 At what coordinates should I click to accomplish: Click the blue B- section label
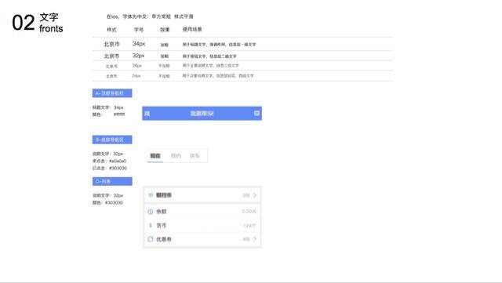pyautogui.click(x=112, y=140)
